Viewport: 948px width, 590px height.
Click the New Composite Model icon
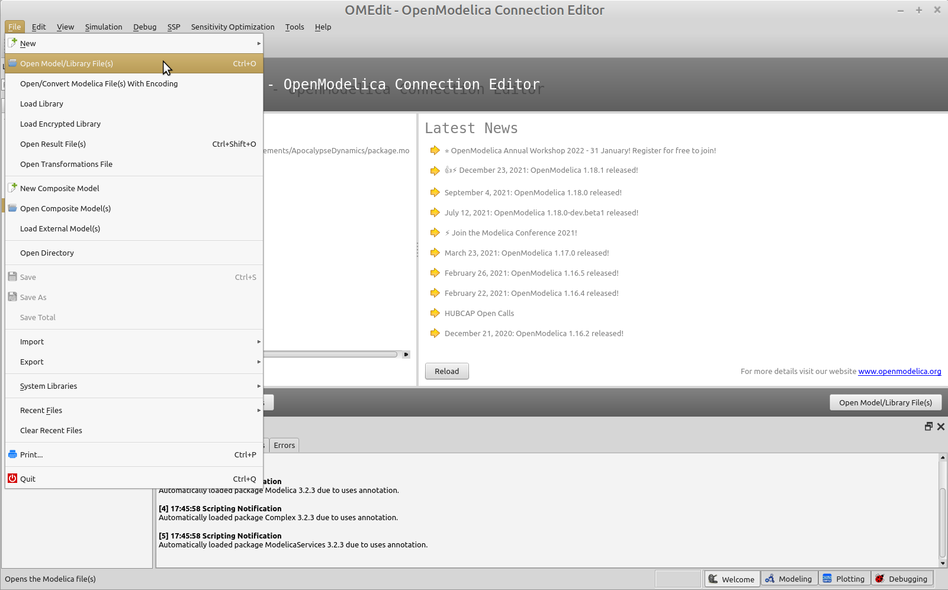coord(12,188)
